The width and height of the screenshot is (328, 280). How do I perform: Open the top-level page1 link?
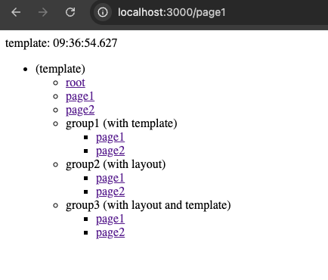click(80, 97)
